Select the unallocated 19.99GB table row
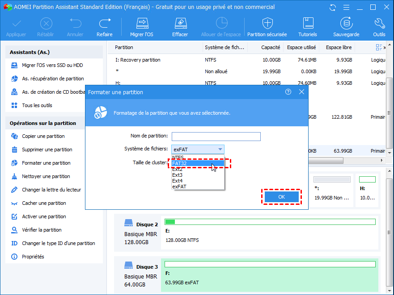 (247, 71)
